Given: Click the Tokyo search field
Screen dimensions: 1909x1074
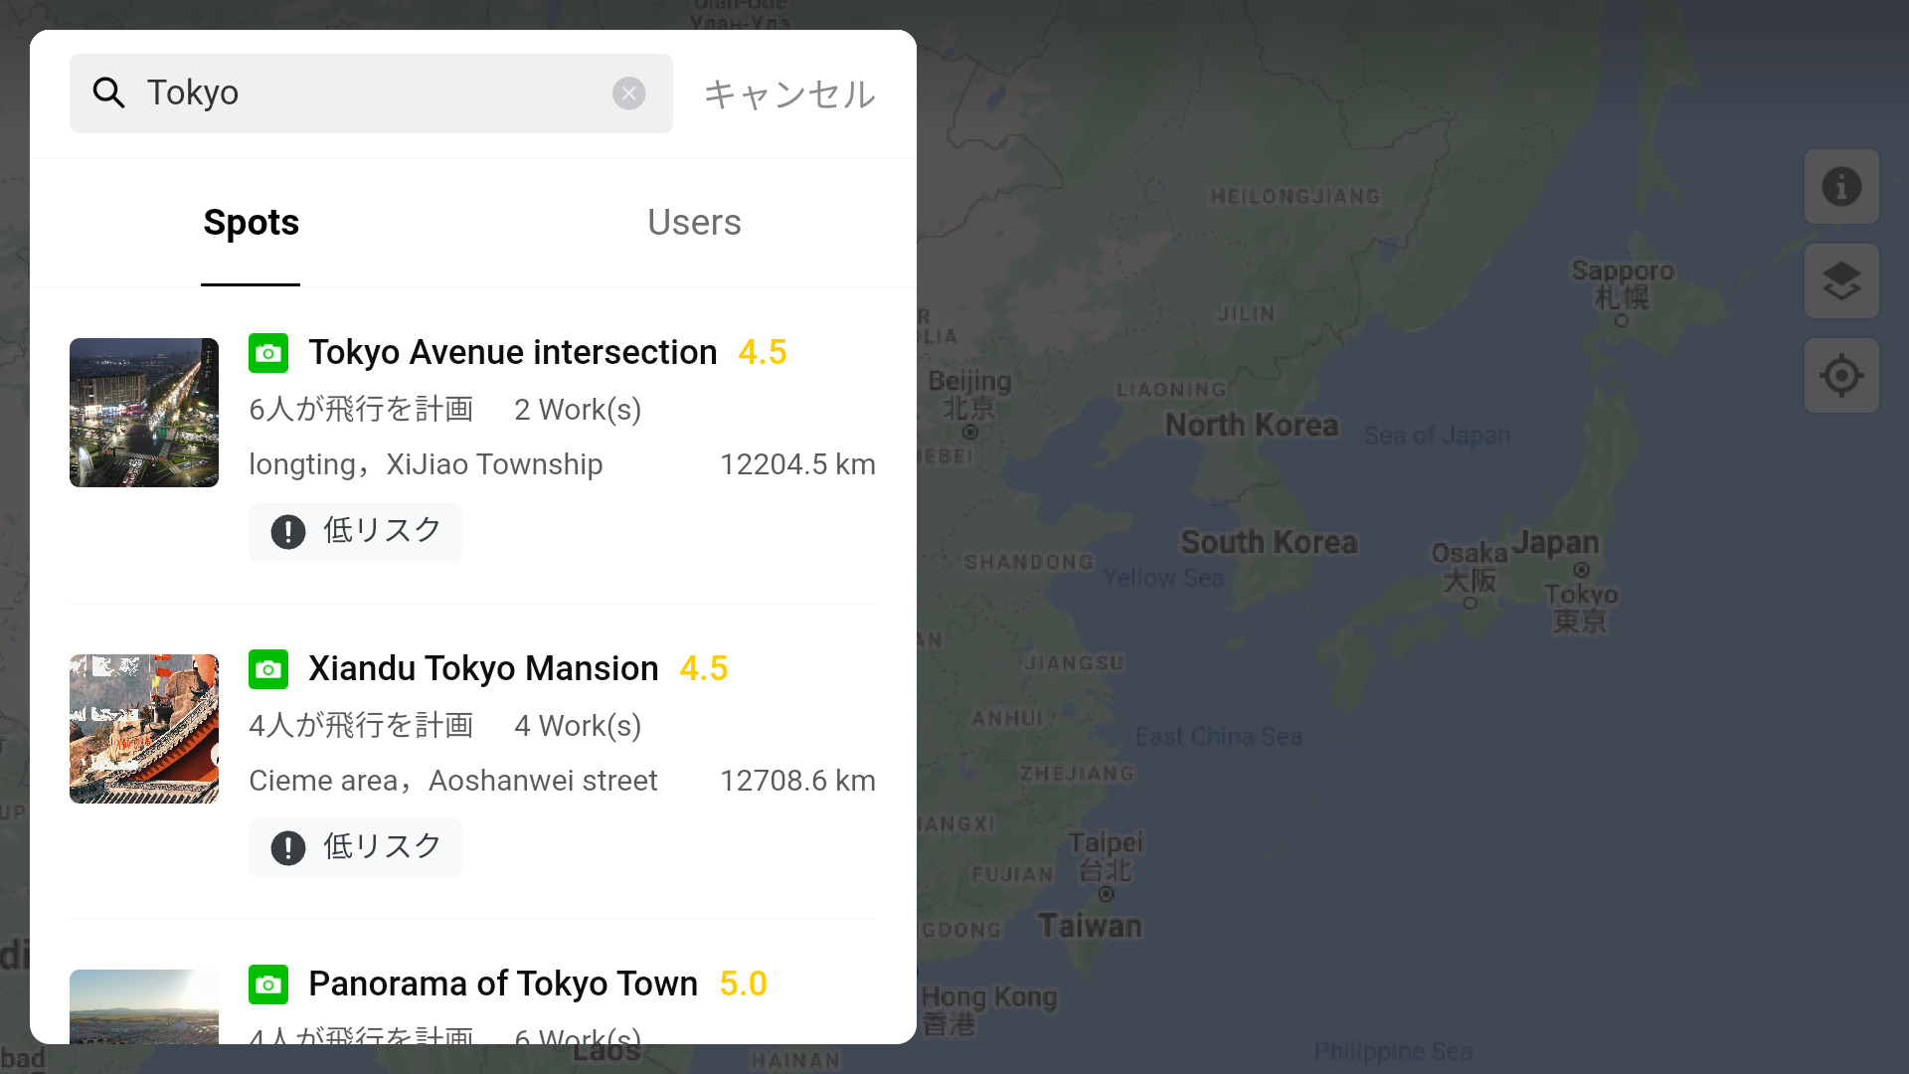Looking at the screenshot, I should click(x=371, y=93).
